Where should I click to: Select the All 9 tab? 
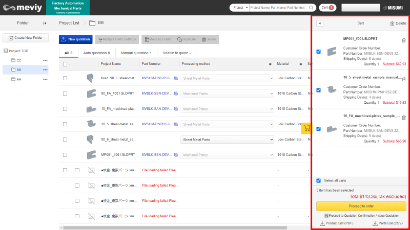coord(69,53)
